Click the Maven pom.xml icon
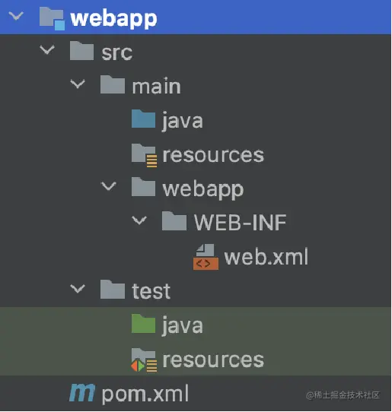The width and height of the screenshot is (392, 412). click(82, 393)
